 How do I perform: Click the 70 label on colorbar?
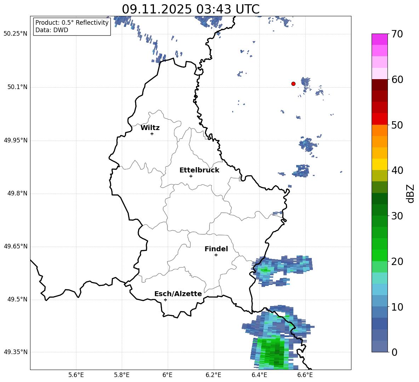[x=397, y=34]
